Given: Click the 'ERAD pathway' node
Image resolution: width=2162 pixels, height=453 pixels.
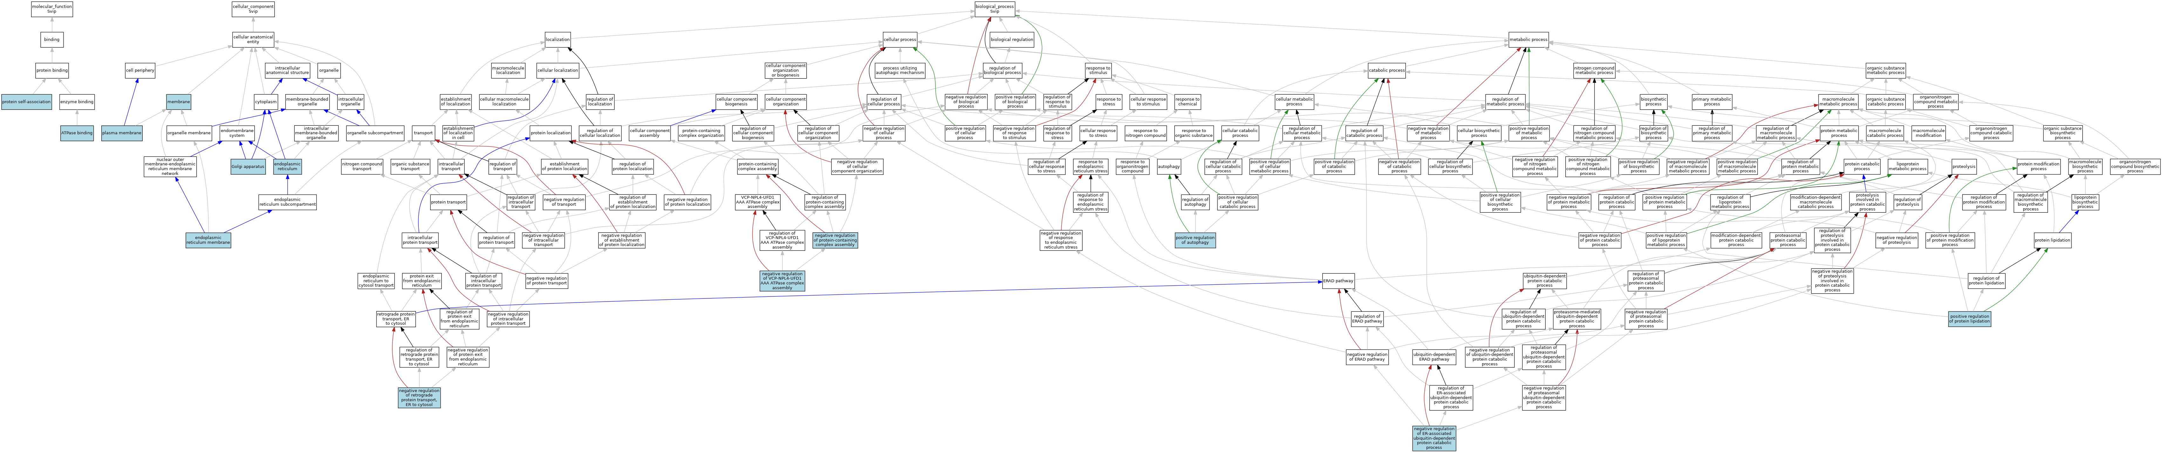Looking at the screenshot, I should (1338, 280).
